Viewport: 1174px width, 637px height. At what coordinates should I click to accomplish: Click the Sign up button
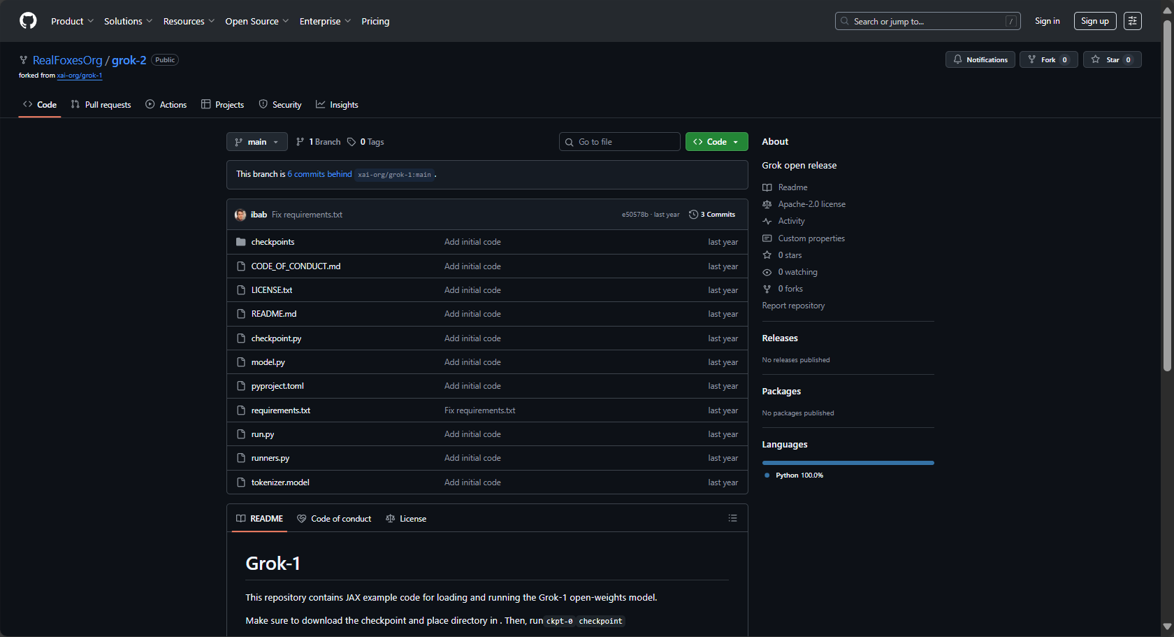tap(1094, 21)
